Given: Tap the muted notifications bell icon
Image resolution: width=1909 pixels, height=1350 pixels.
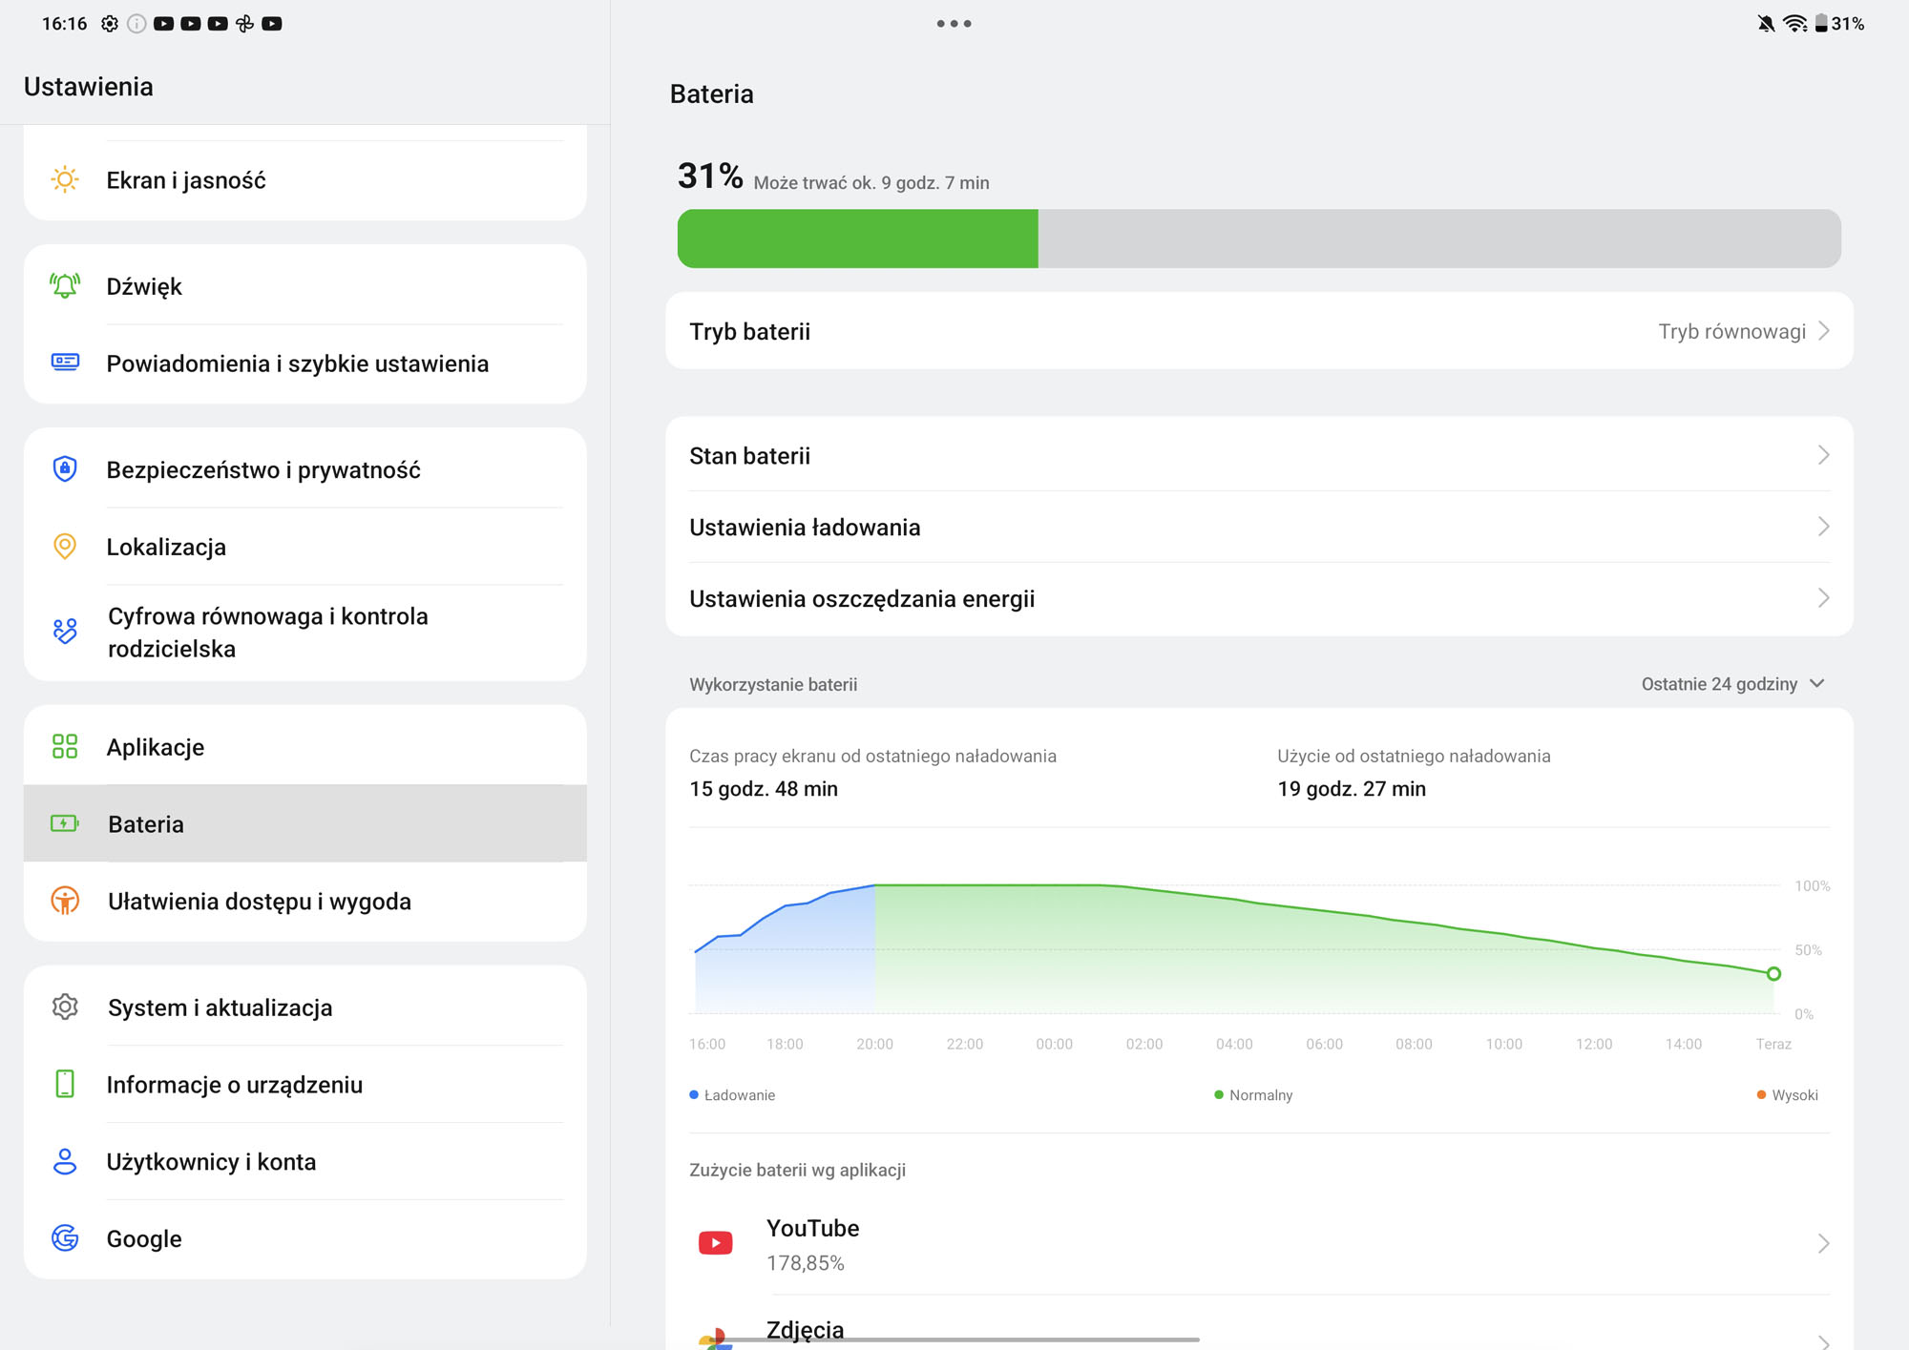Looking at the screenshot, I should pyautogui.click(x=1766, y=24).
